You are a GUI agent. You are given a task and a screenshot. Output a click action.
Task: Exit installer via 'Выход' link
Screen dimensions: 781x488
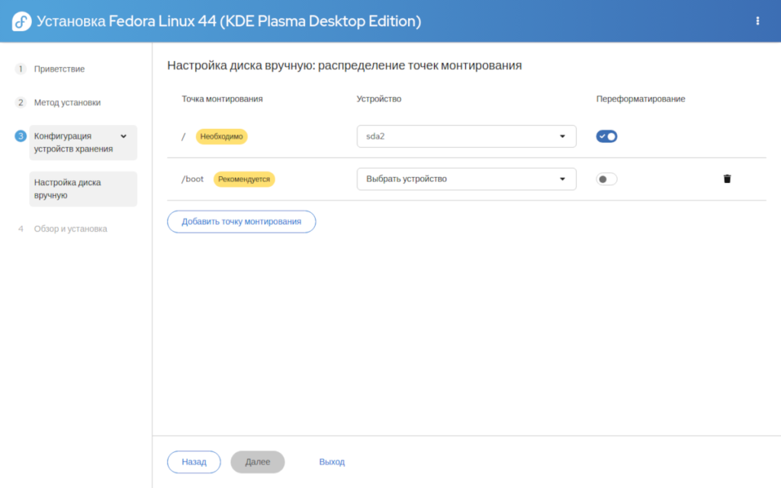(332, 462)
